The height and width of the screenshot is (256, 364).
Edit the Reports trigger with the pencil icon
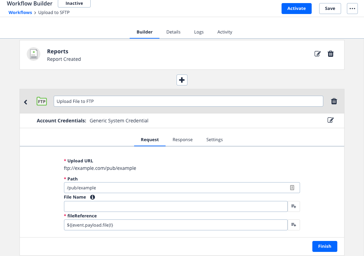click(x=317, y=54)
